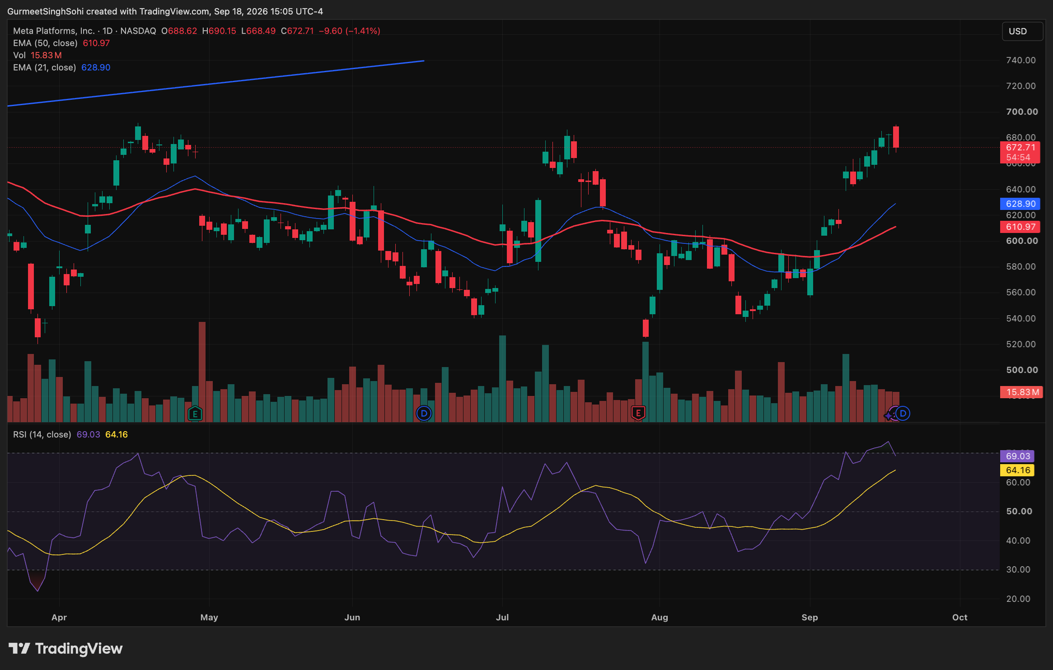This screenshot has width=1053, height=670.
Task: Click the 560.00 price level on the axis
Action: click(x=1021, y=292)
